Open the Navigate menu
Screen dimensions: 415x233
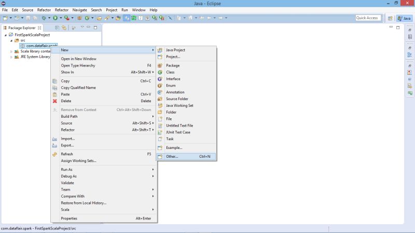pyautogui.click(x=80, y=10)
